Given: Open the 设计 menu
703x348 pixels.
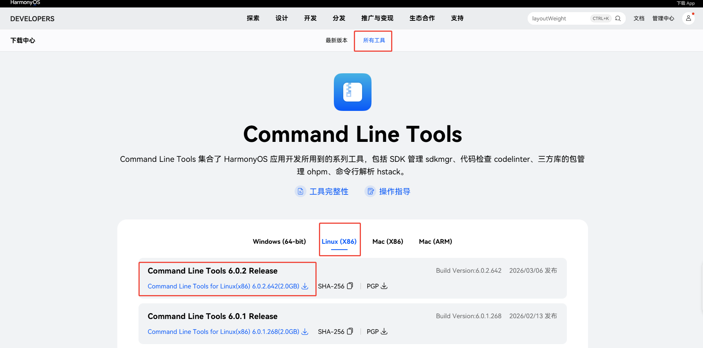Looking at the screenshot, I should [x=282, y=18].
